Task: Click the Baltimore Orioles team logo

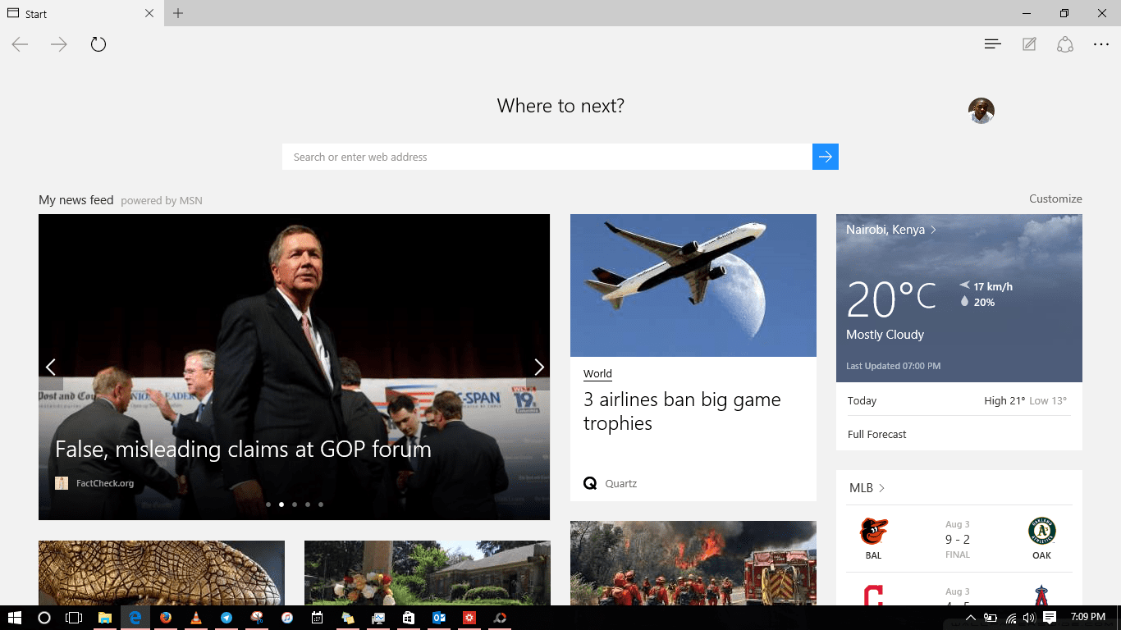Action: [x=873, y=532]
